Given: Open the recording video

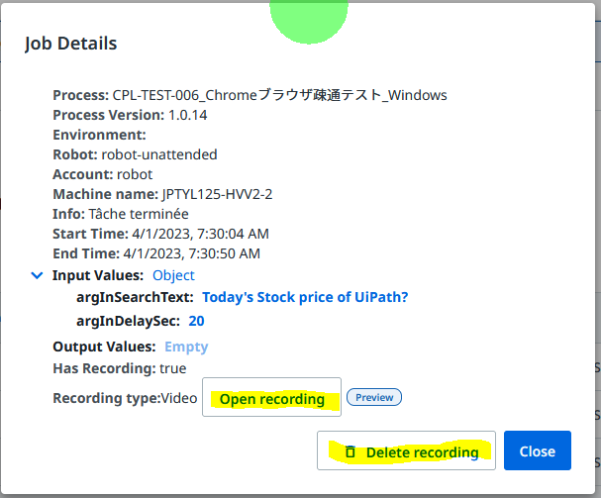Looking at the screenshot, I should (x=271, y=397).
